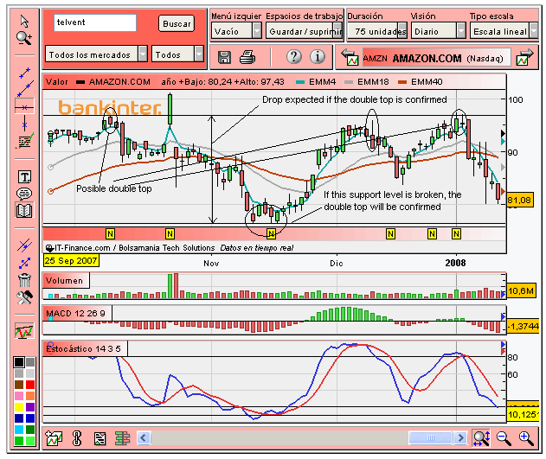Select the speech bubble comment tool

(x=24, y=194)
